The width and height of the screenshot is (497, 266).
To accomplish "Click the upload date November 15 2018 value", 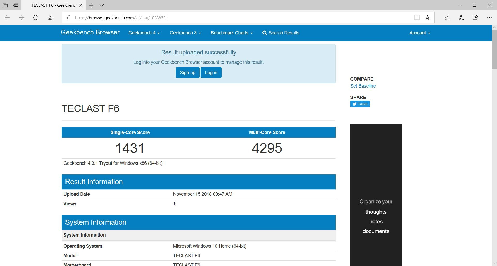I will 203,194.
